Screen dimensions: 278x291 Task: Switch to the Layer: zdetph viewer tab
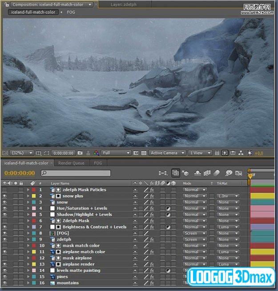[x=124, y=4]
